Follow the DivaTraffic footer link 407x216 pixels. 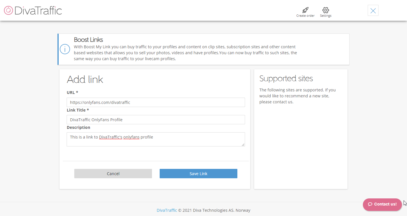click(x=167, y=210)
